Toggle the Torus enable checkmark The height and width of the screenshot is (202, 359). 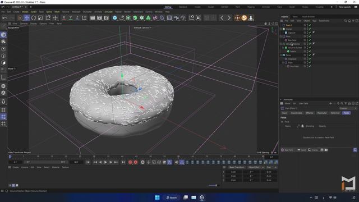click(x=310, y=55)
